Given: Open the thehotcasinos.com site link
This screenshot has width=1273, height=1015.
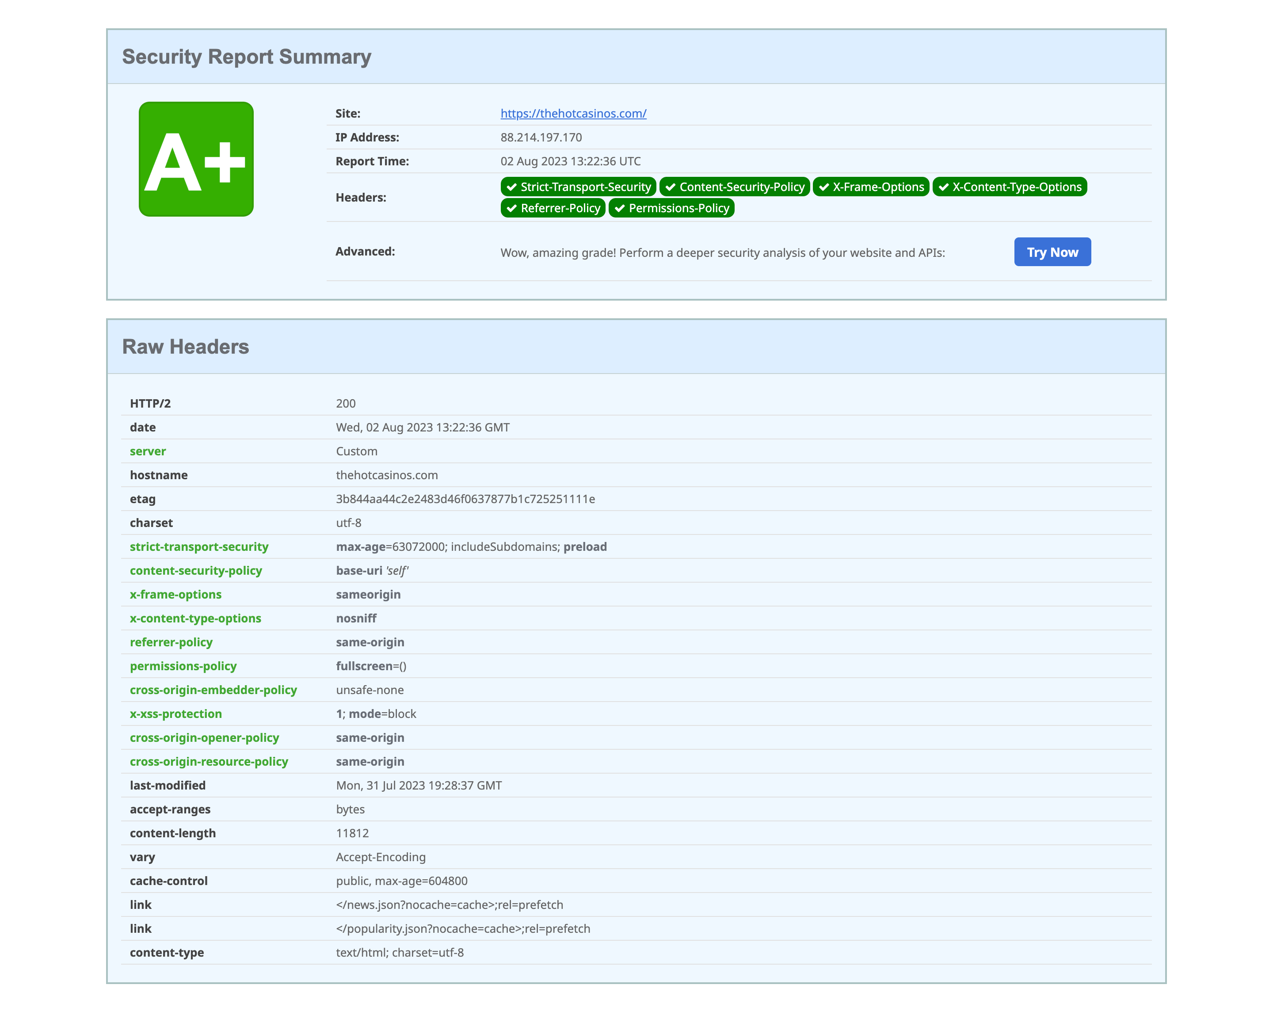Looking at the screenshot, I should 573,113.
